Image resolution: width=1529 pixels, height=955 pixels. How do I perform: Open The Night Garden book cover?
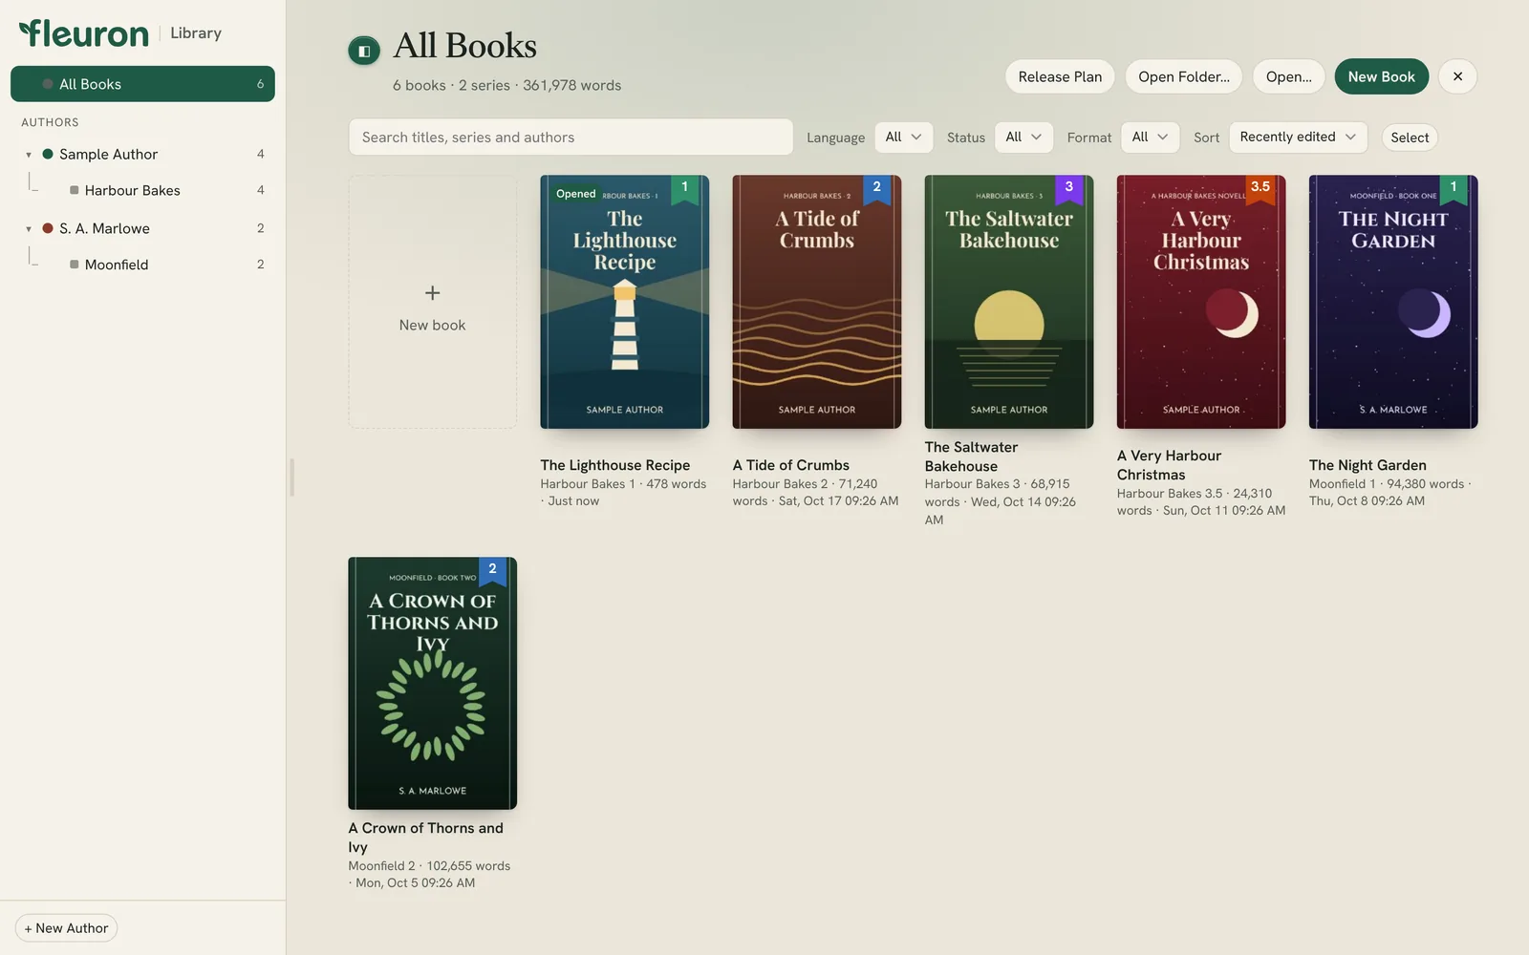pos(1392,302)
